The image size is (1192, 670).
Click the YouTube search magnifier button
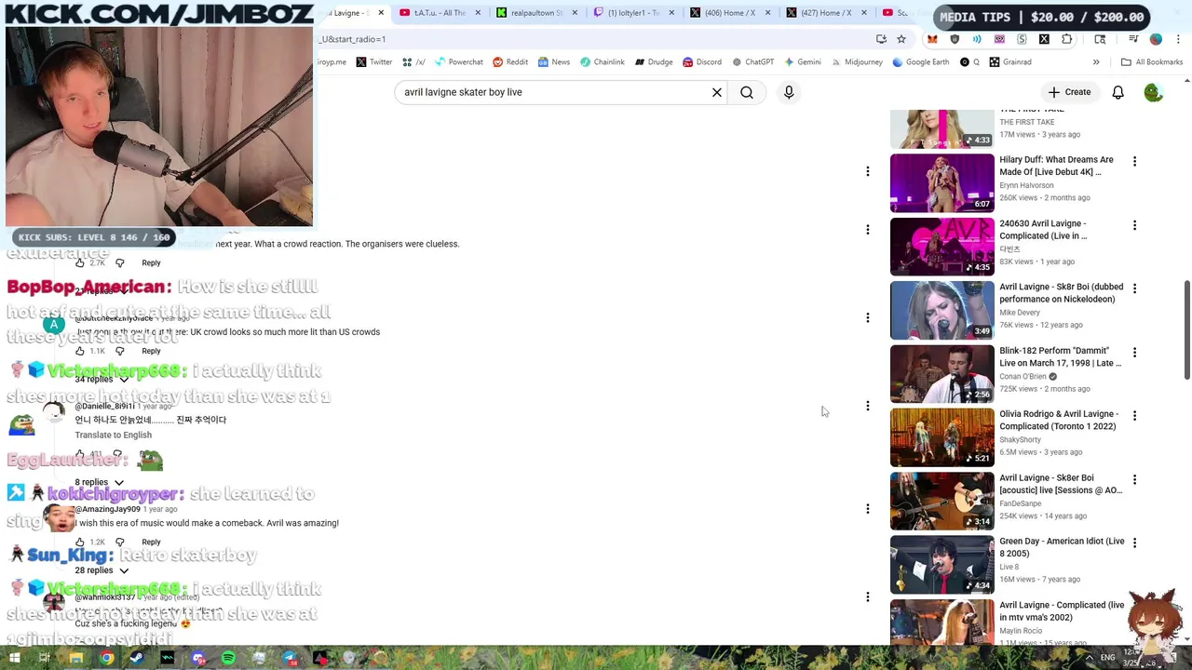(747, 92)
